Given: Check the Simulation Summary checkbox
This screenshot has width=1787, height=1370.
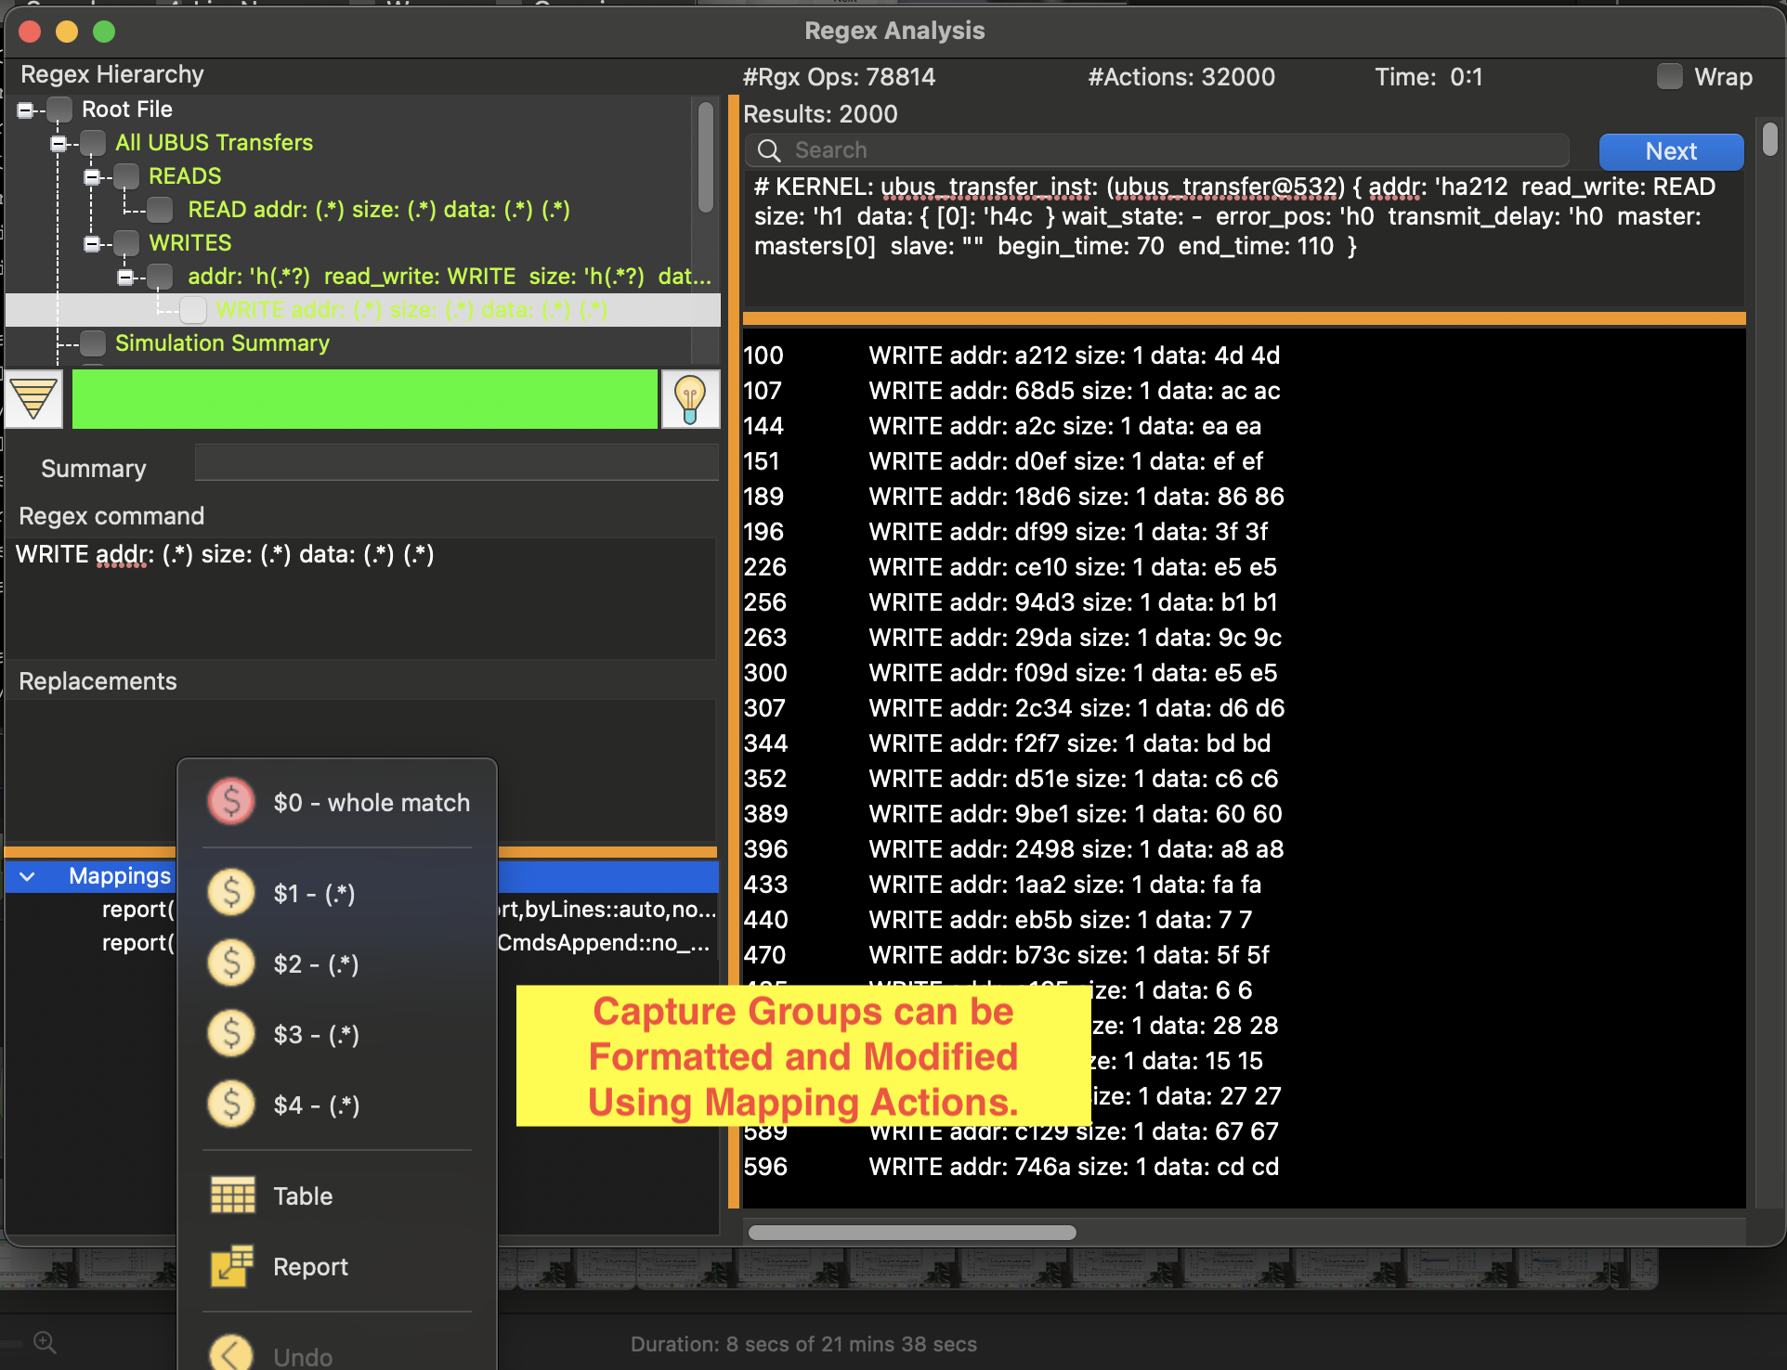Looking at the screenshot, I should click(x=93, y=343).
